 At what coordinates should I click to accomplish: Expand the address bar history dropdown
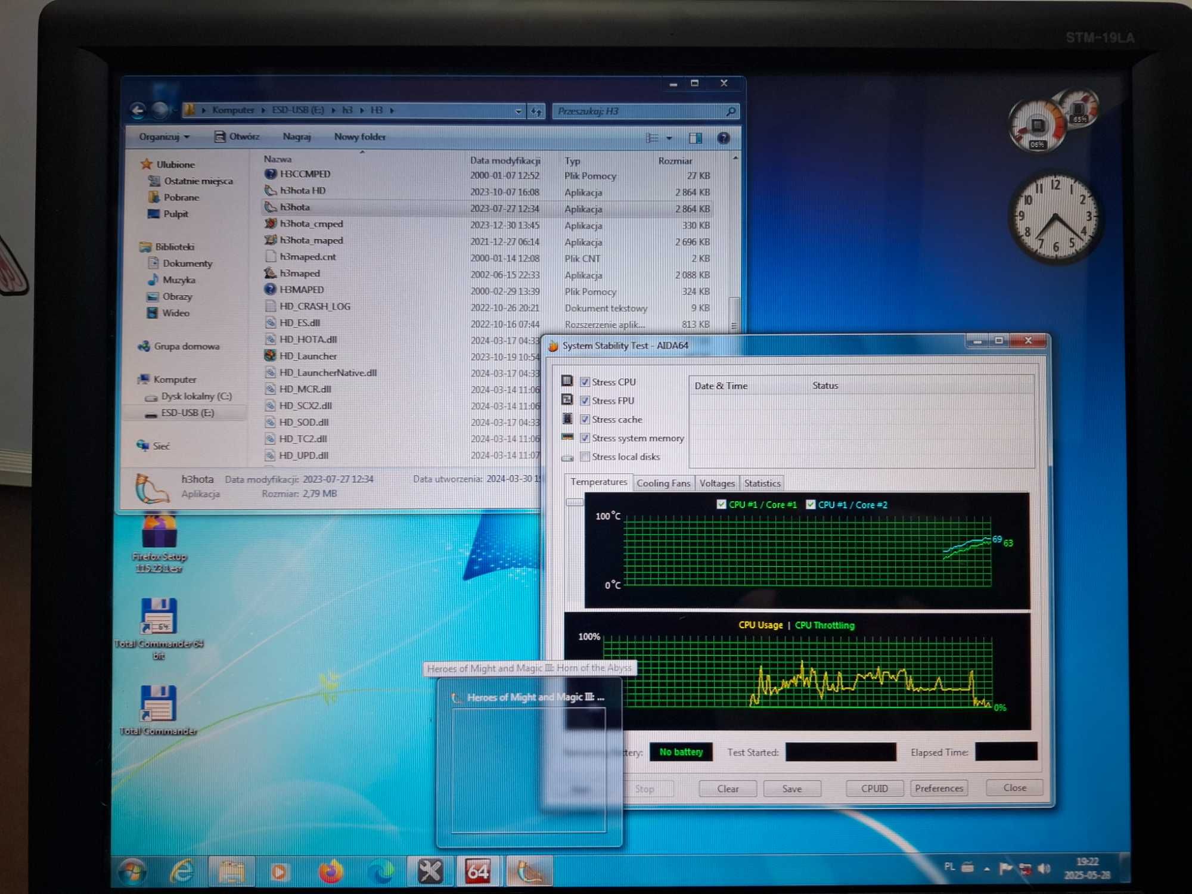pyautogui.click(x=518, y=111)
